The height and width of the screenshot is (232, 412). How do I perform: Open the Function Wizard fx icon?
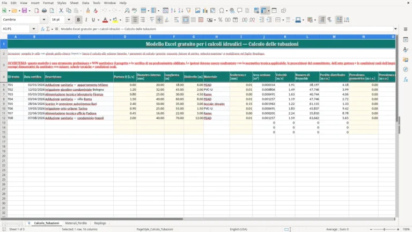point(42,29)
